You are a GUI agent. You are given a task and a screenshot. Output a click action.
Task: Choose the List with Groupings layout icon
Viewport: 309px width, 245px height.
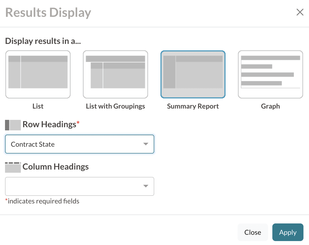pos(115,74)
